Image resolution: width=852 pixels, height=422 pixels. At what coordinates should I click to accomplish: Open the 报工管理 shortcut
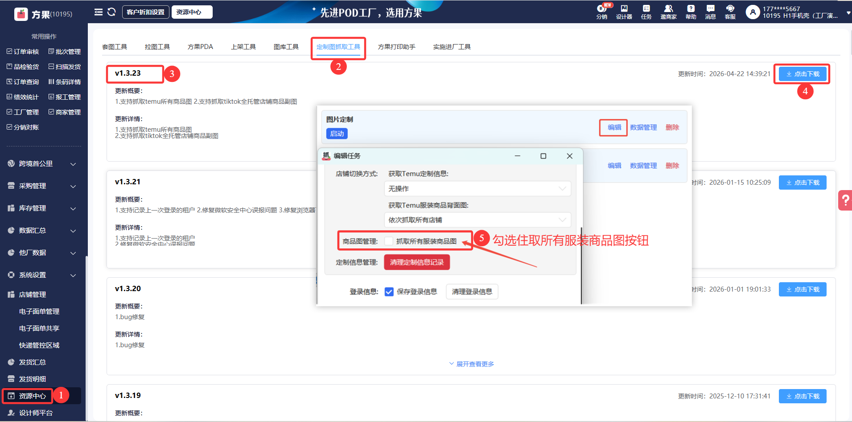coord(65,97)
